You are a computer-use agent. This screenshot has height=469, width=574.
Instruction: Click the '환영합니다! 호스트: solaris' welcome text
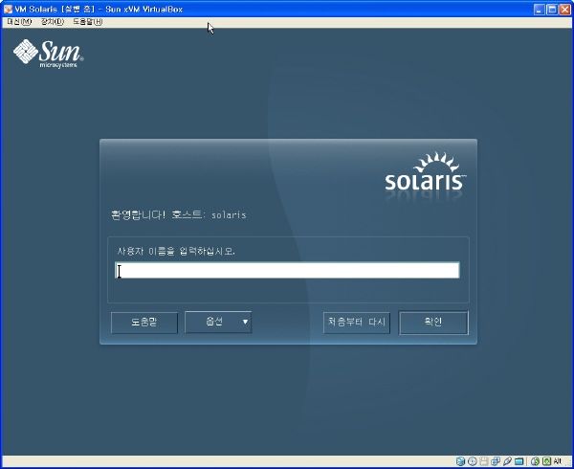tap(179, 214)
